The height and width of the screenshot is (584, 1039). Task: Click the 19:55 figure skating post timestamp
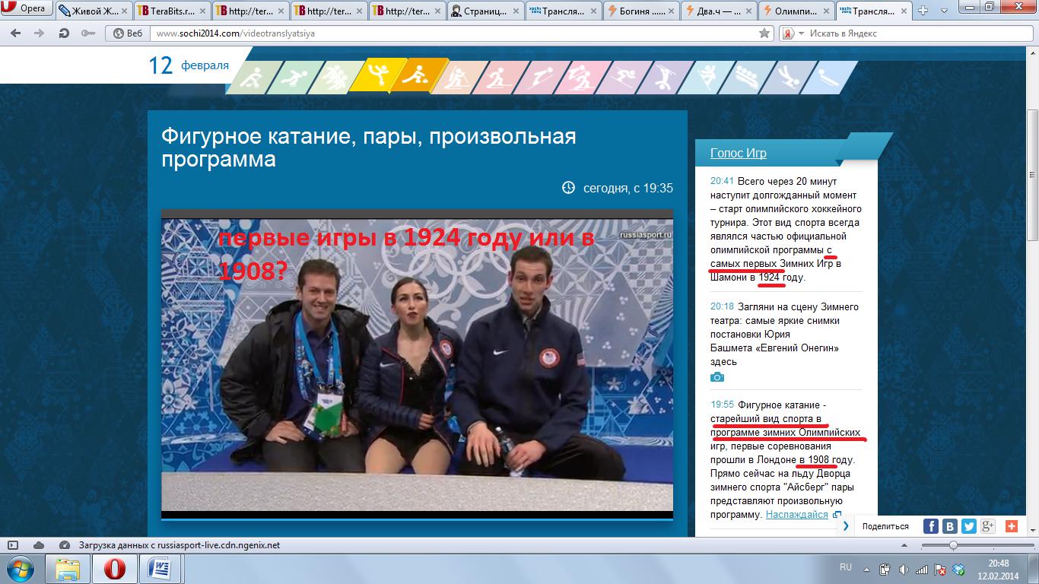pyautogui.click(x=722, y=405)
